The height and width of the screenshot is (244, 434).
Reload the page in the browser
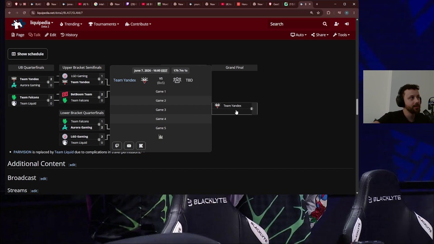[24, 13]
